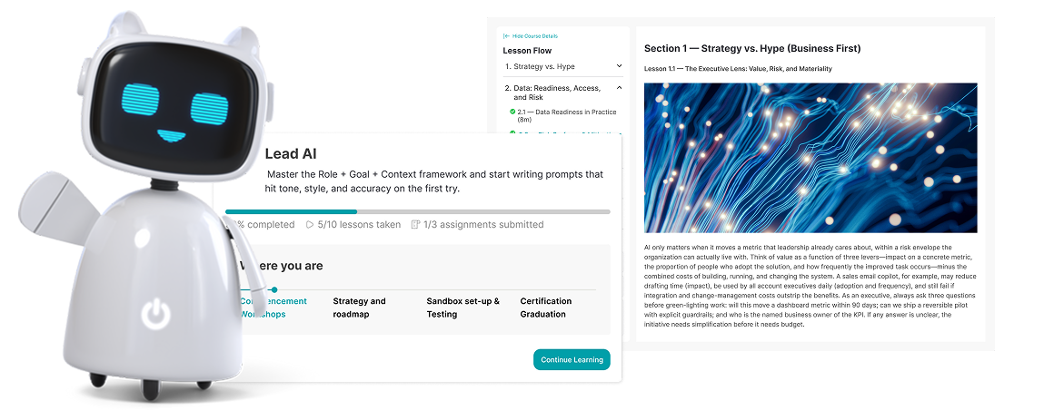Click the Continue Learning button
The width and height of the screenshot is (1054, 420).
coord(572,359)
